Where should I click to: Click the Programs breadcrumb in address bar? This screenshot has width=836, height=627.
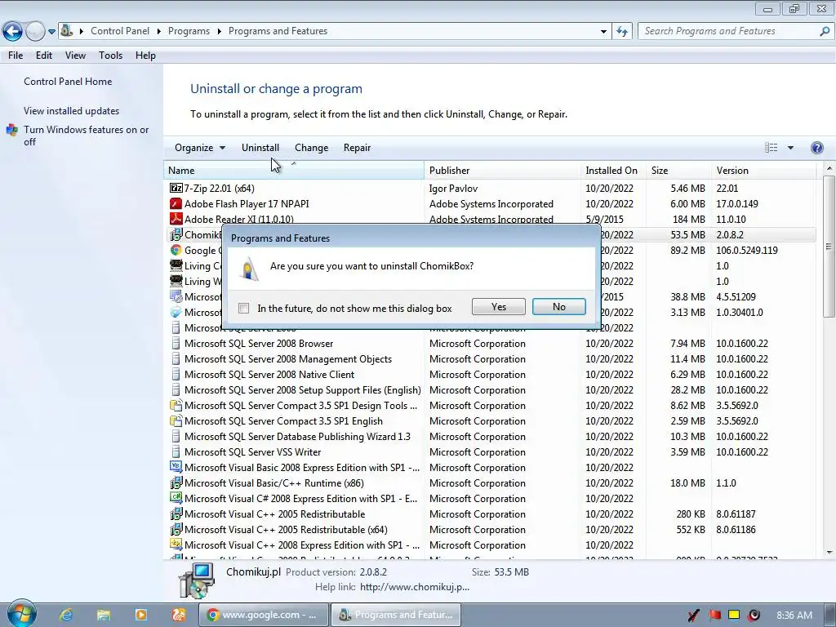(x=189, y=31)
